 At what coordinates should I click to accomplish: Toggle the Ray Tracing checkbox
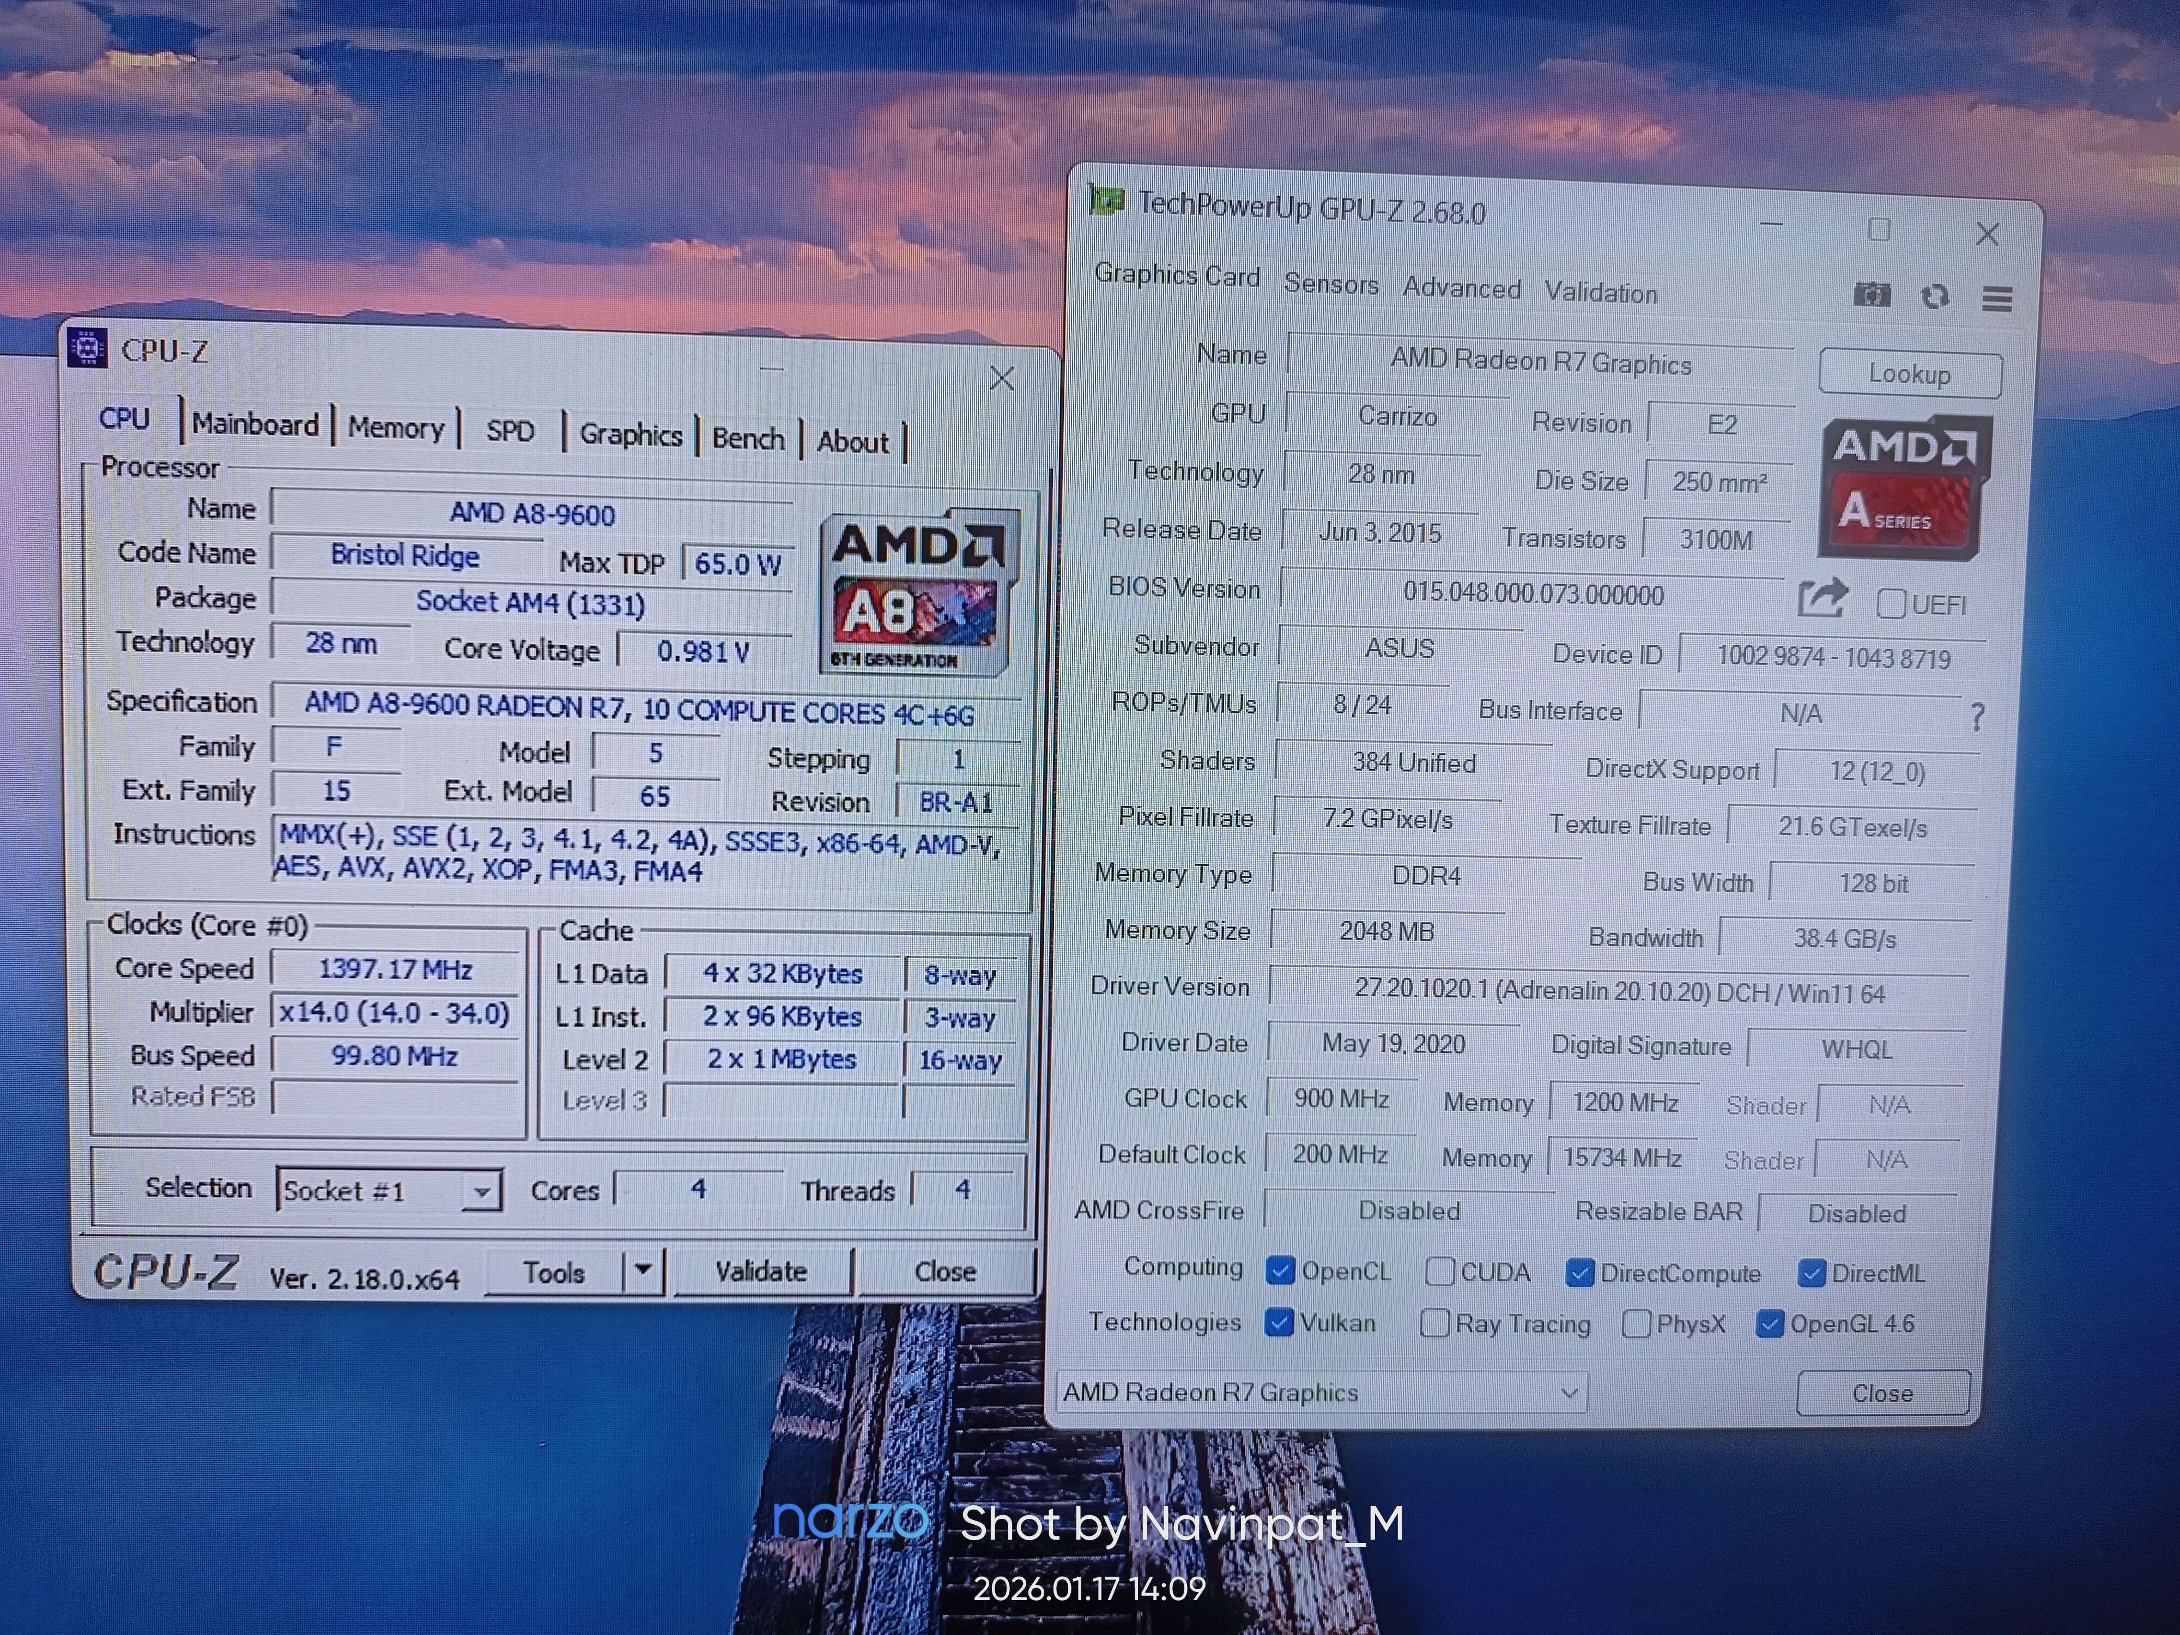point(1435,1323)
